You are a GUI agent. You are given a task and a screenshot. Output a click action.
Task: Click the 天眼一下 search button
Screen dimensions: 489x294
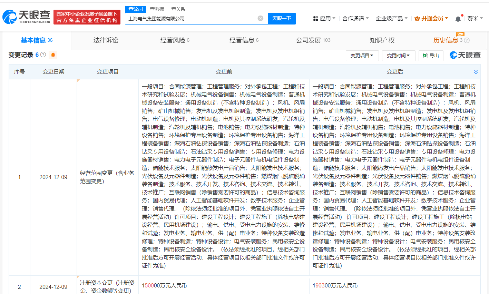(282, 18)
